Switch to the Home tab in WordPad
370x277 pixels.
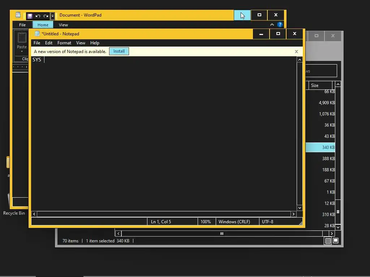43,25
